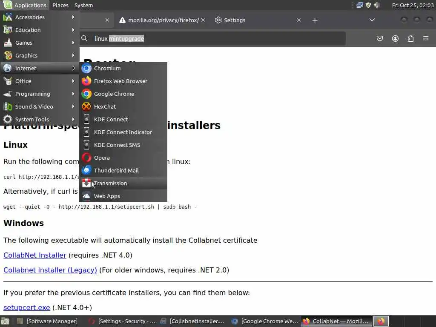Click the Firefox address bar
The height and width of the screenshot is (327, 436).
click(213, 38)
